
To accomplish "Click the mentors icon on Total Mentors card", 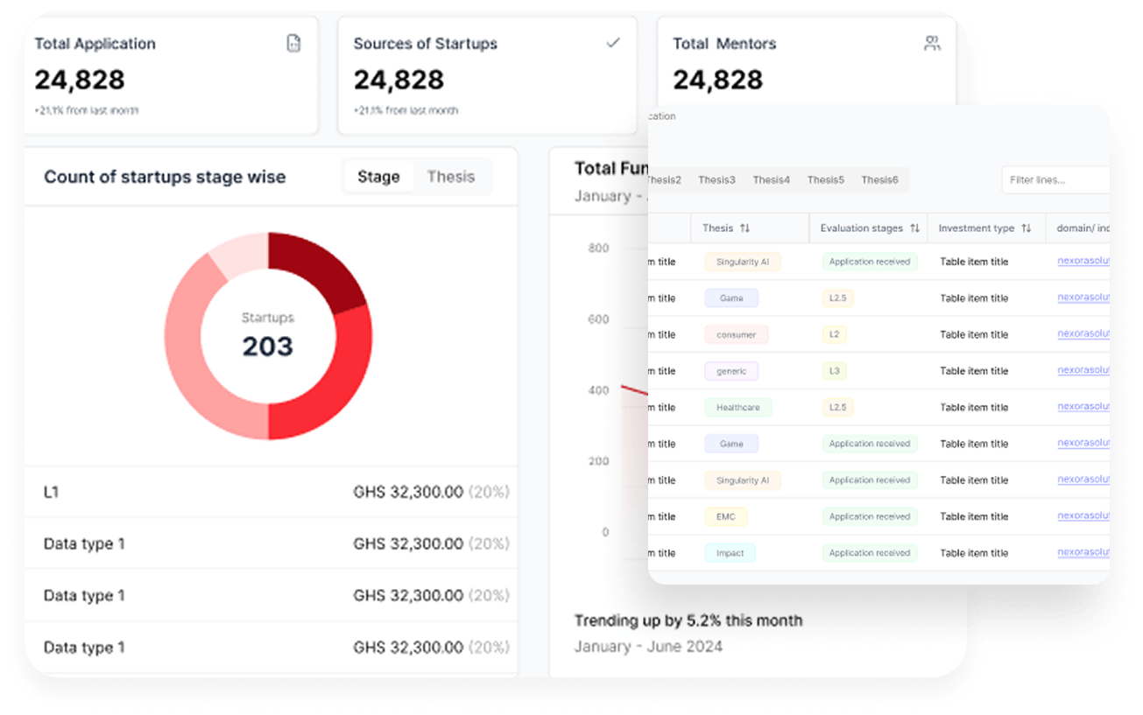I will click(x=931, y=42).
